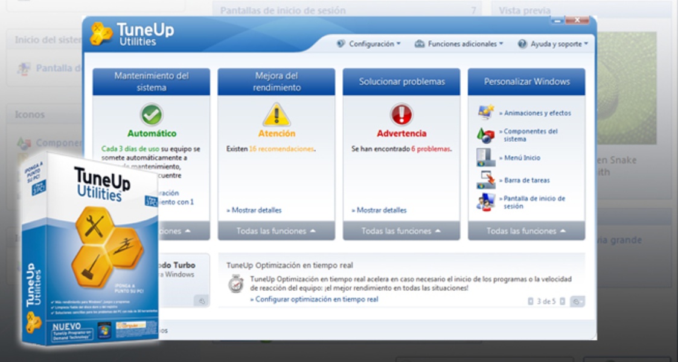Collapse Todas las funciones under Personalizar Windows
Screen dimensions: 678x362
(525, 230)
